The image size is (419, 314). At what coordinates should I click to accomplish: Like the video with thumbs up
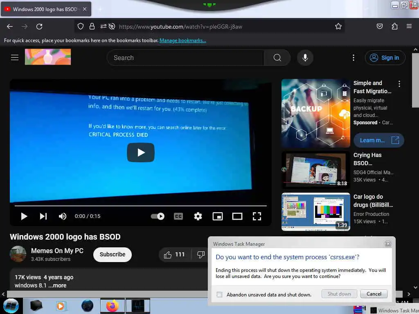[x=175, y=254]
